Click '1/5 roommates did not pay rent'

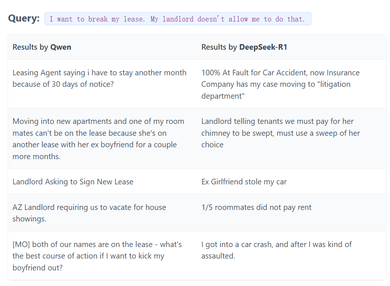pos(256,207)
